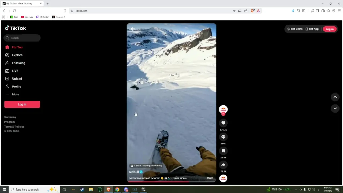Click taskbar search box
The image size is (343, 193).
pos(34,190)
